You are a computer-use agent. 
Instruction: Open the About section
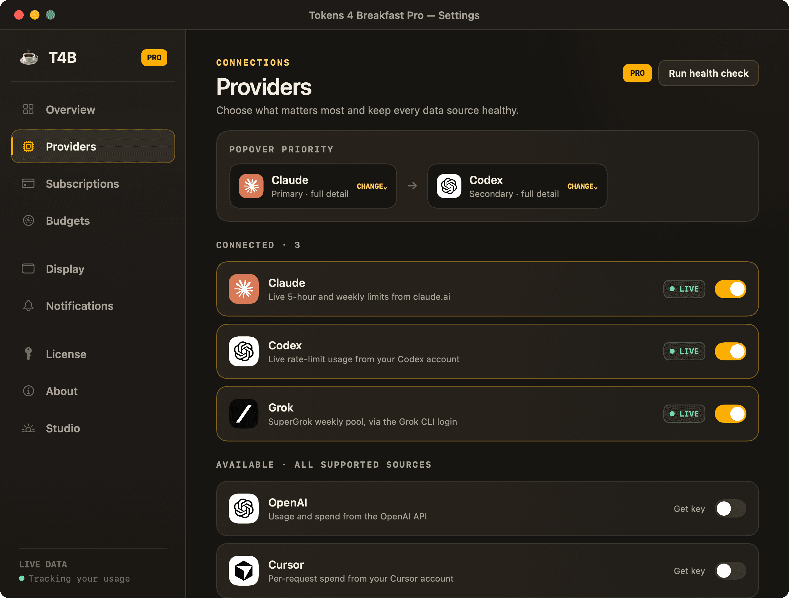tap(93, 391)
